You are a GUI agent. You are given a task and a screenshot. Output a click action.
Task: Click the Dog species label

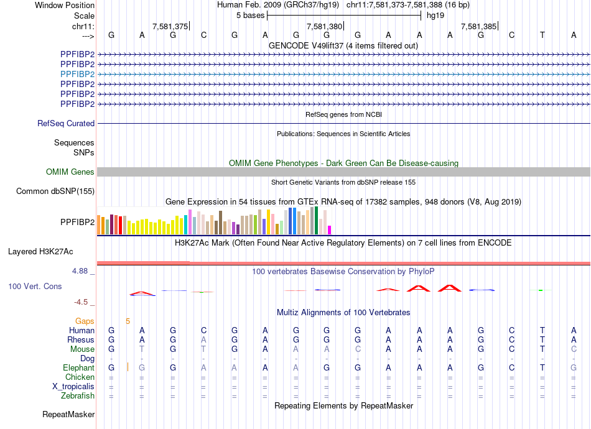click(87, 358)
